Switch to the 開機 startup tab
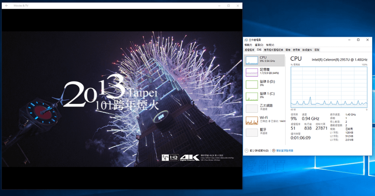 pos(288,50)
